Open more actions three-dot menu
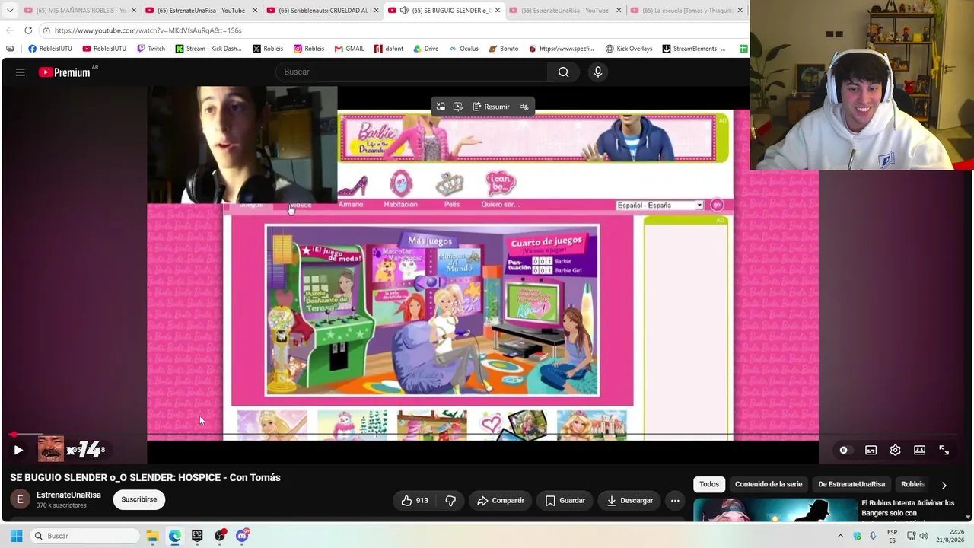Viewport: 974px width, 548px height. (675, 500)
